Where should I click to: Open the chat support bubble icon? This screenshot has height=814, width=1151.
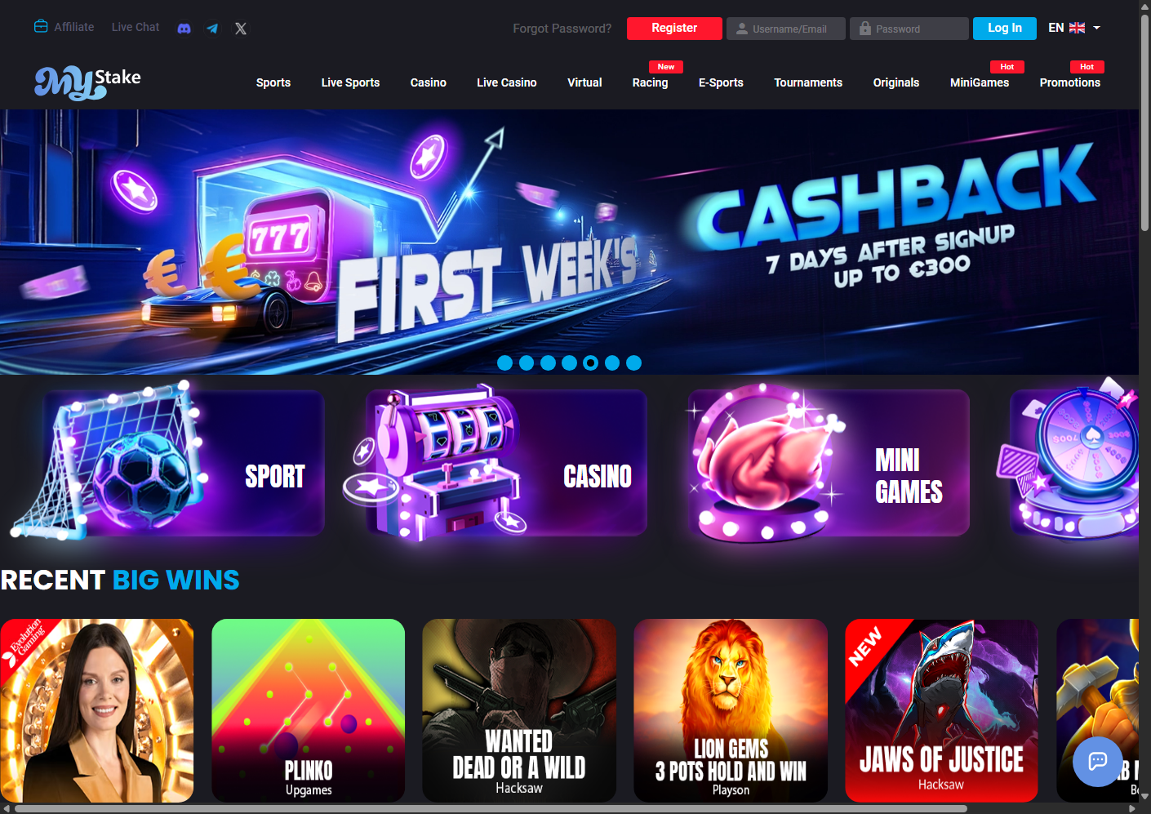coord(1097,762)
